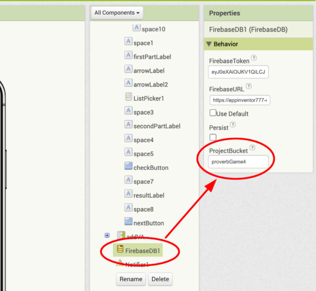
Task: Select resultLabel in the component tree
Action: [x=149, y=195]
